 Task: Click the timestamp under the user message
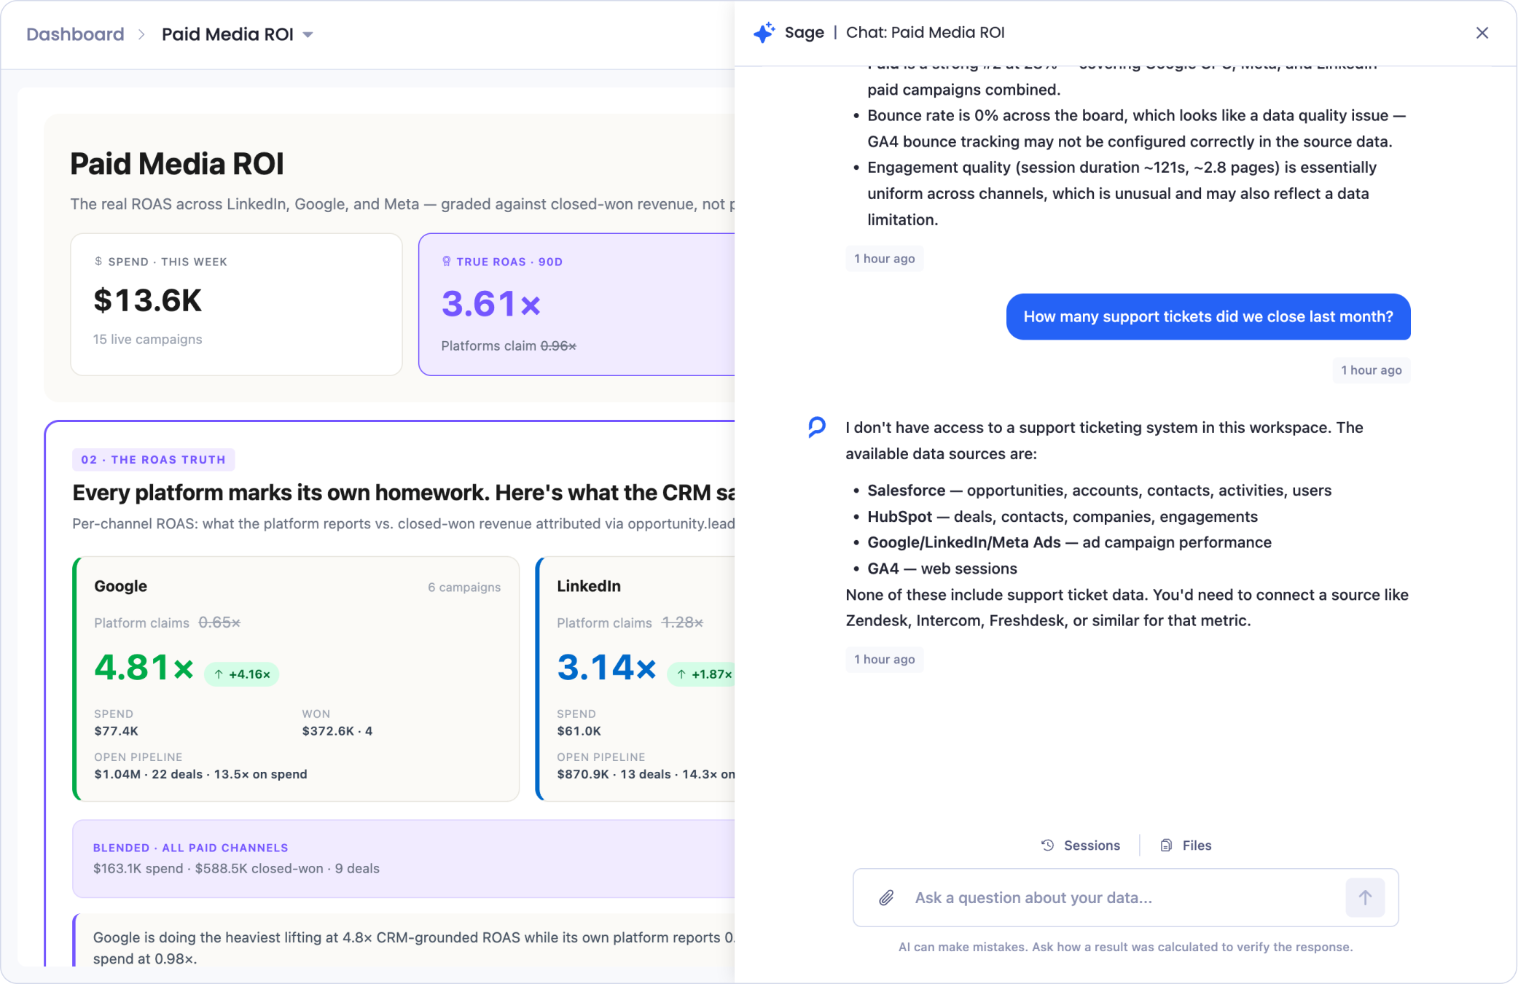pos(1371,370)
